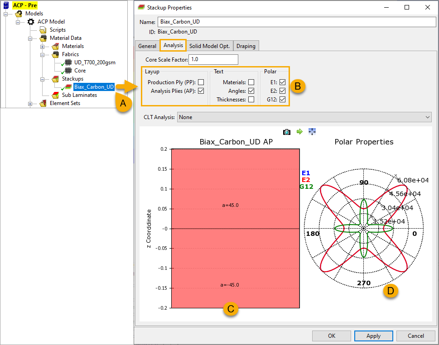Select the Scripts folder icon in tree
Image resolution: width=439 pixels, height=345 pixels.
coord(43,30)
